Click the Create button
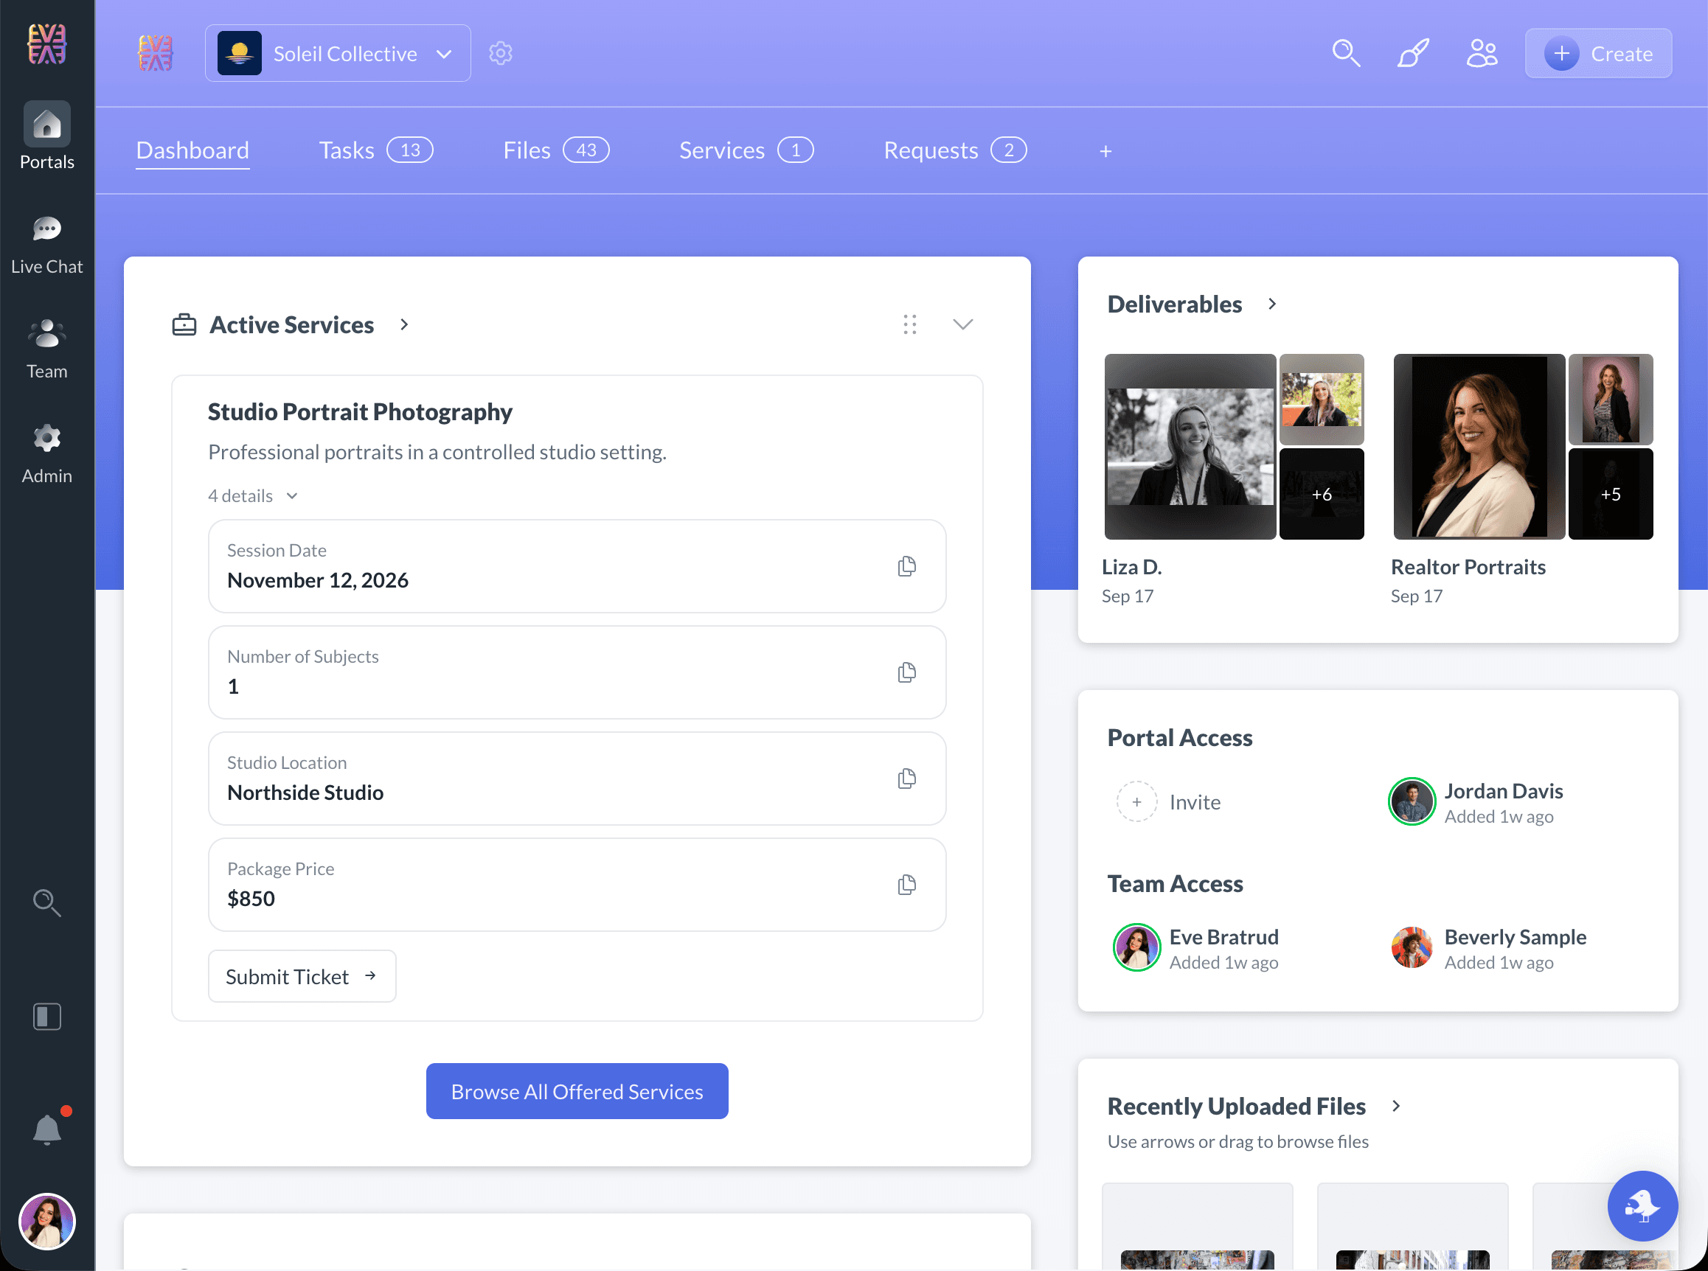 pyautogui.click(x=1598, y=53)
